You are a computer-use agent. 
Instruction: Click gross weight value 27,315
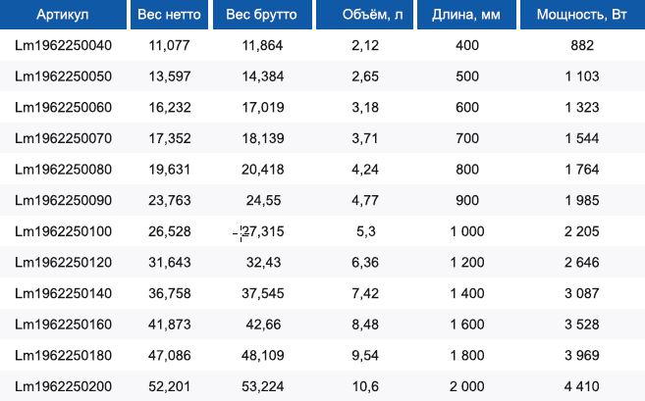[x=263, y=231]
